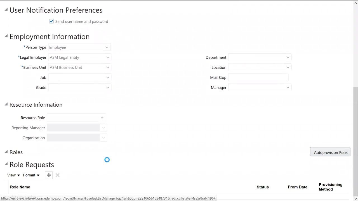Add a new role request with plus icon

coord(49,175)
